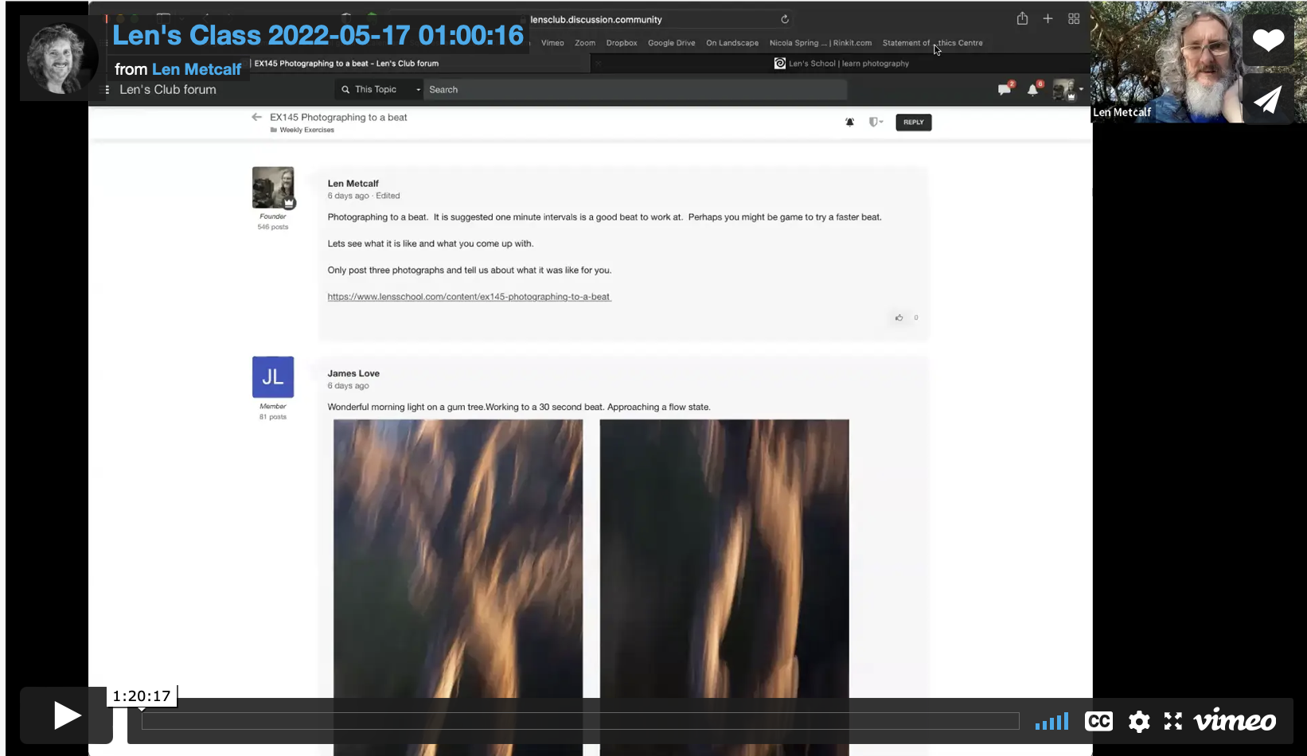Open Len Metcalf's post avatar
Viewport: 1307px width, 756px height.
click(273, 188)
